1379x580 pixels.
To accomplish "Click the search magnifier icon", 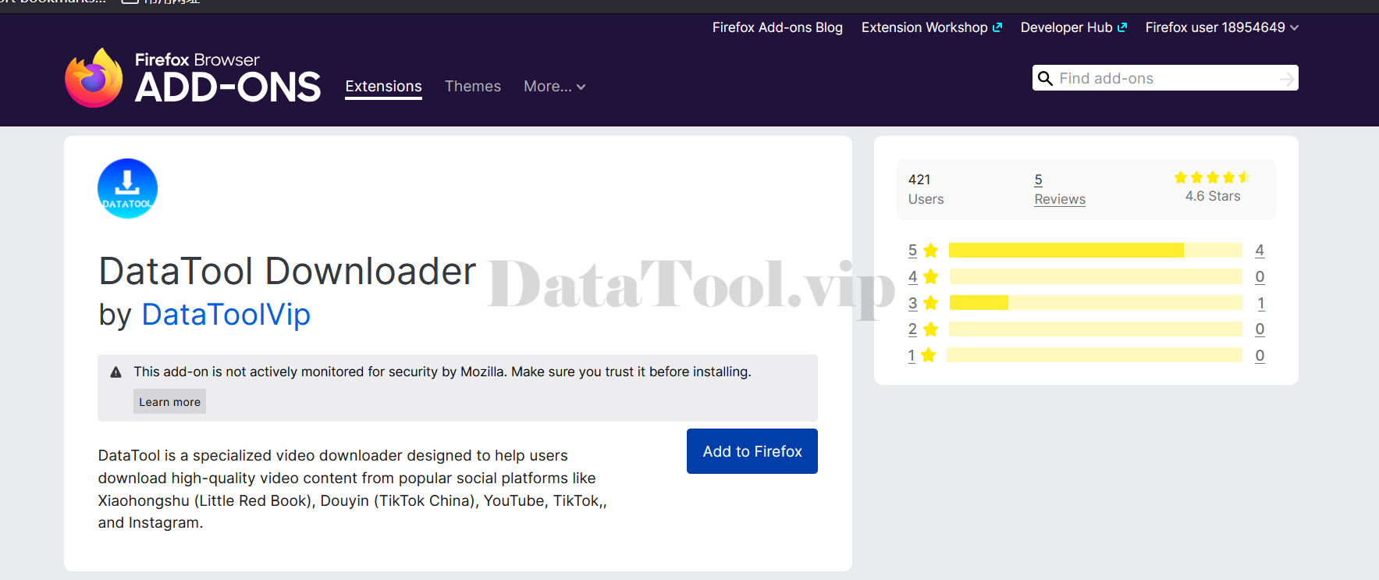I will [x=1045, y=78].
